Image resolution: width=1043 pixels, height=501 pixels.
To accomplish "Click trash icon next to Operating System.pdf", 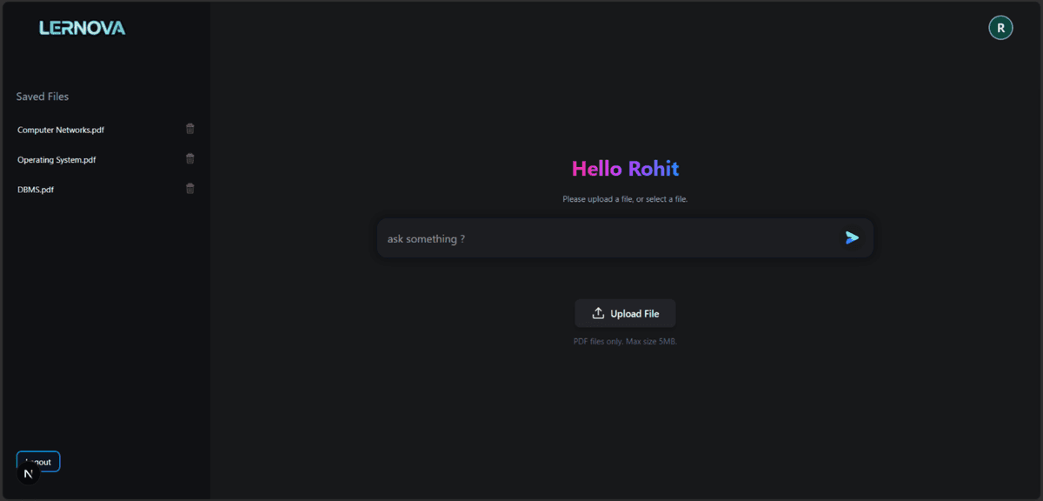I will coord(190,159).
